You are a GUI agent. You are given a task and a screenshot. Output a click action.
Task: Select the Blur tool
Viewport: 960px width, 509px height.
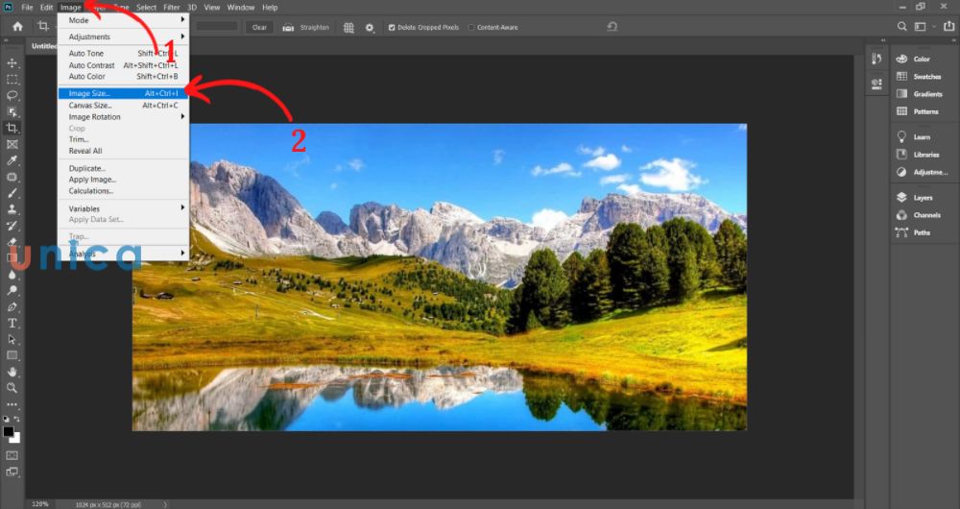pyautogui.click(x=12, y=275)
